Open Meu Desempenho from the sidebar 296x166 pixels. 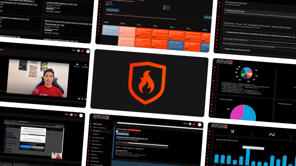pos(98,138)
